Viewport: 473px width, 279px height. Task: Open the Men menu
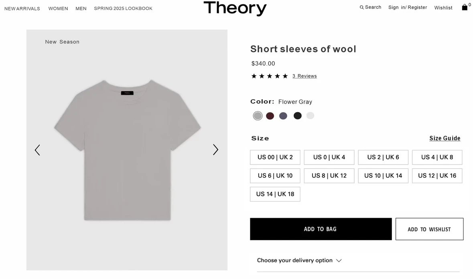[x=81, y=8]
